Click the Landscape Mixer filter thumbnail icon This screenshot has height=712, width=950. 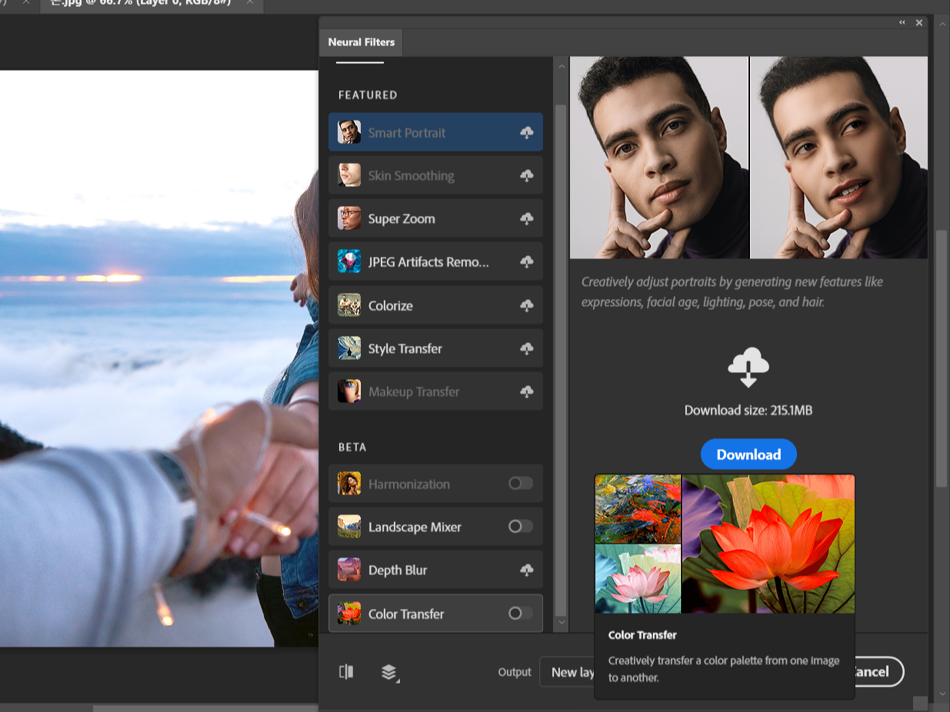pyautogui.click(x=349, y=527)
